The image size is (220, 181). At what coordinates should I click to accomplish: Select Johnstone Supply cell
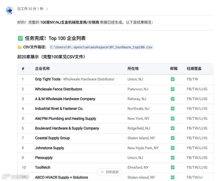tap(49, 148)
